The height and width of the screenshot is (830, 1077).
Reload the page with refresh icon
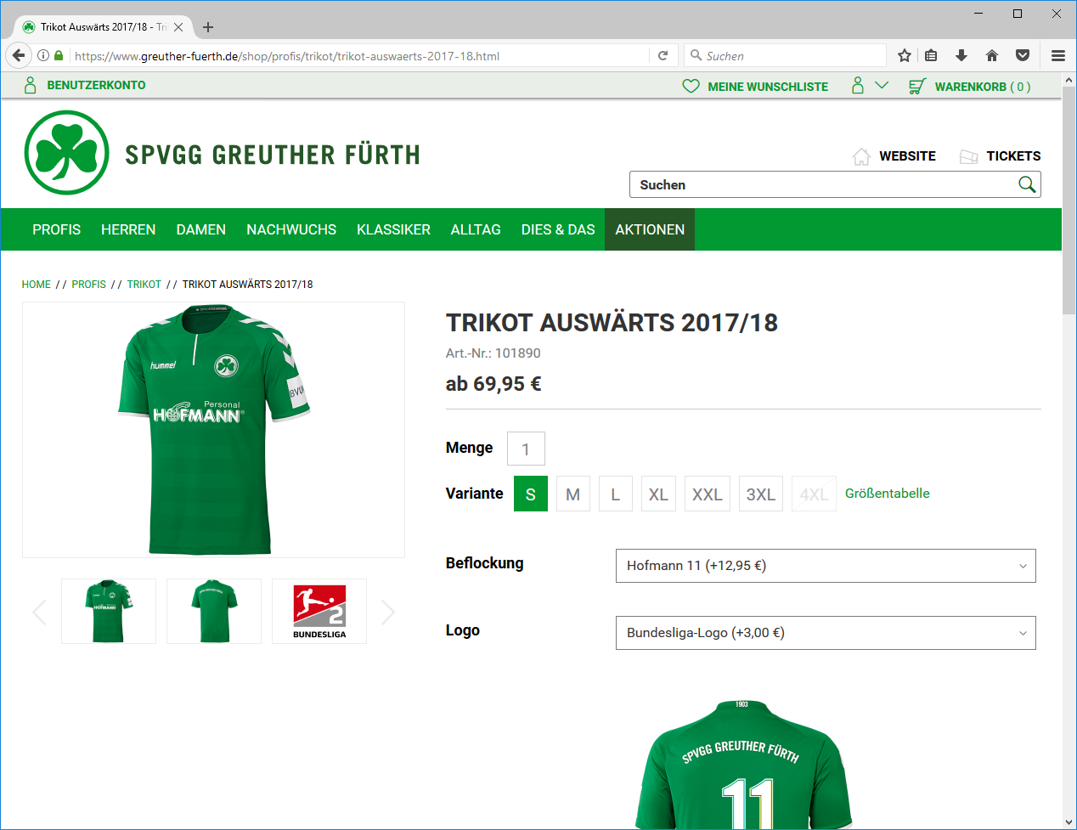coord(663,55)
